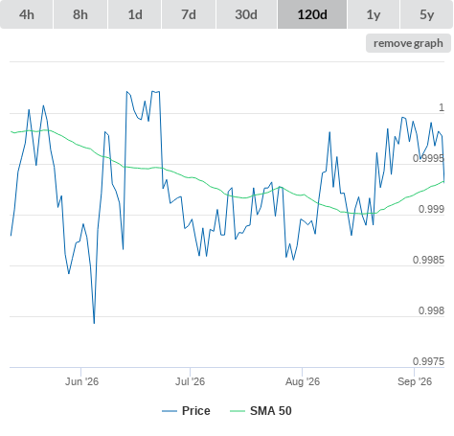Click the 0.998 y-axis gridline label

click(431, 310)
